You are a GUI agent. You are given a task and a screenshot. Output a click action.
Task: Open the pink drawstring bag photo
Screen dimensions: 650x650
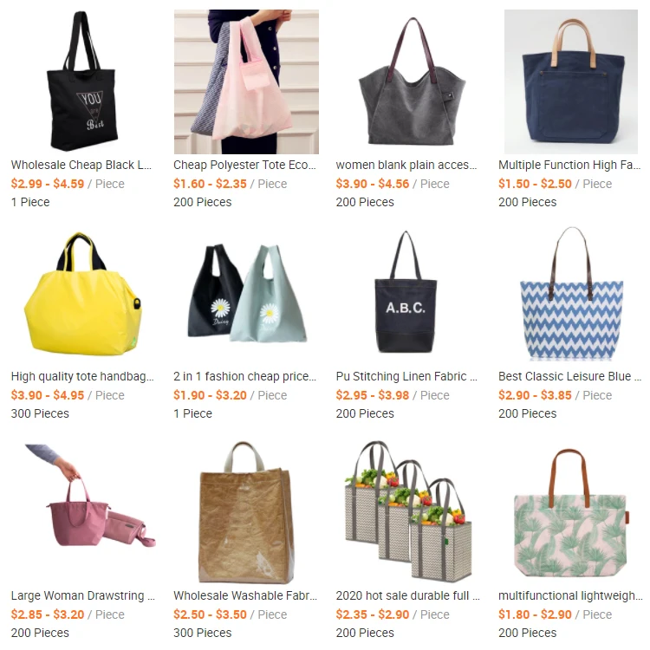click(x=83, y=512)
